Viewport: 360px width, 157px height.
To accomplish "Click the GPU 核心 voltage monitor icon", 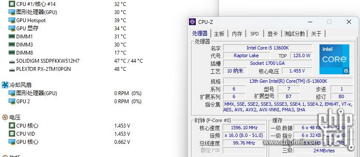I will pos(12,142).
